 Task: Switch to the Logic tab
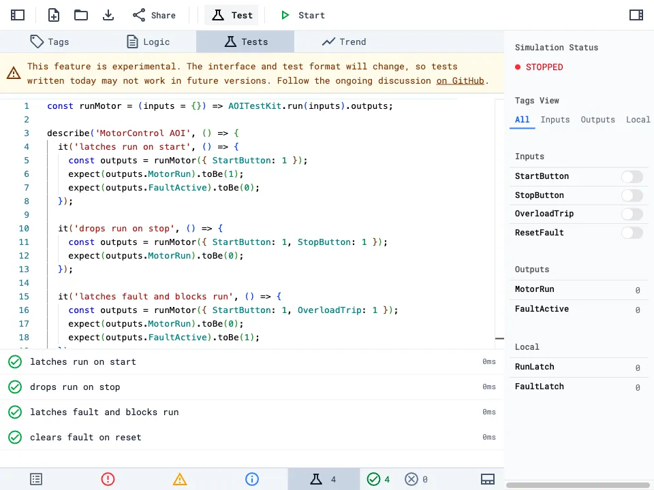coord(148,42)
